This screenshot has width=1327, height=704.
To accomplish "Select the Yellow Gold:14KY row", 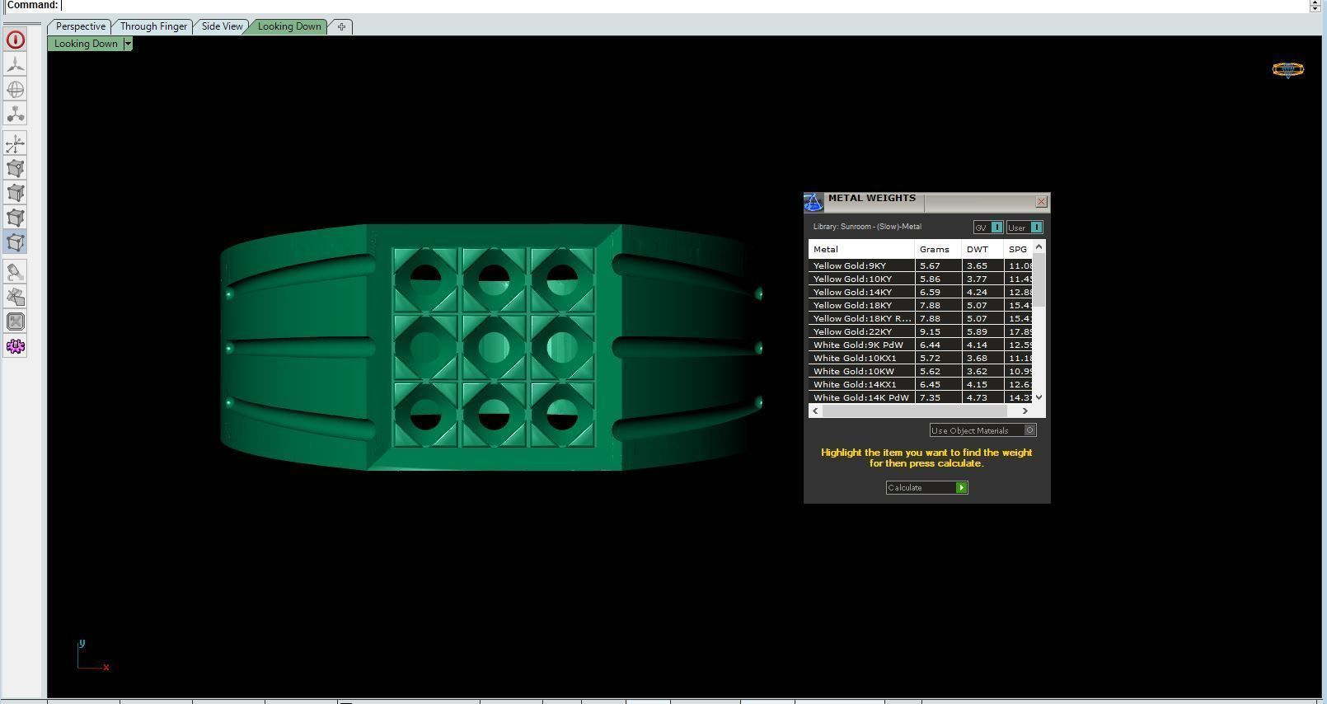I will pyautogui.click(x=921, y=292).
